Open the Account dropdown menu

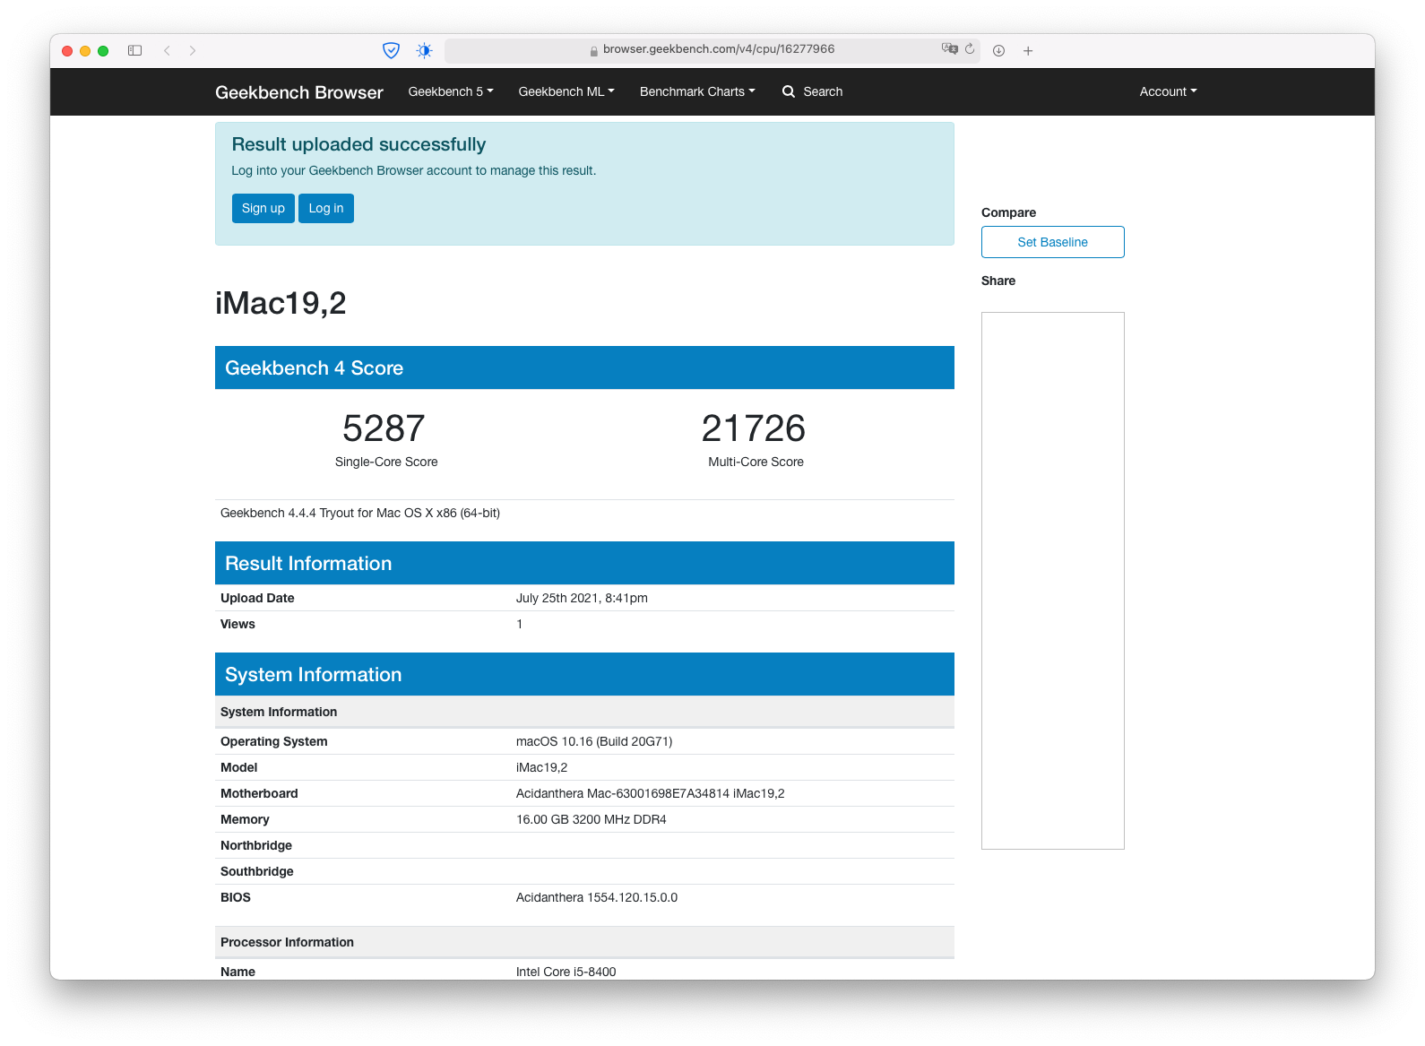pos(1168,91)
